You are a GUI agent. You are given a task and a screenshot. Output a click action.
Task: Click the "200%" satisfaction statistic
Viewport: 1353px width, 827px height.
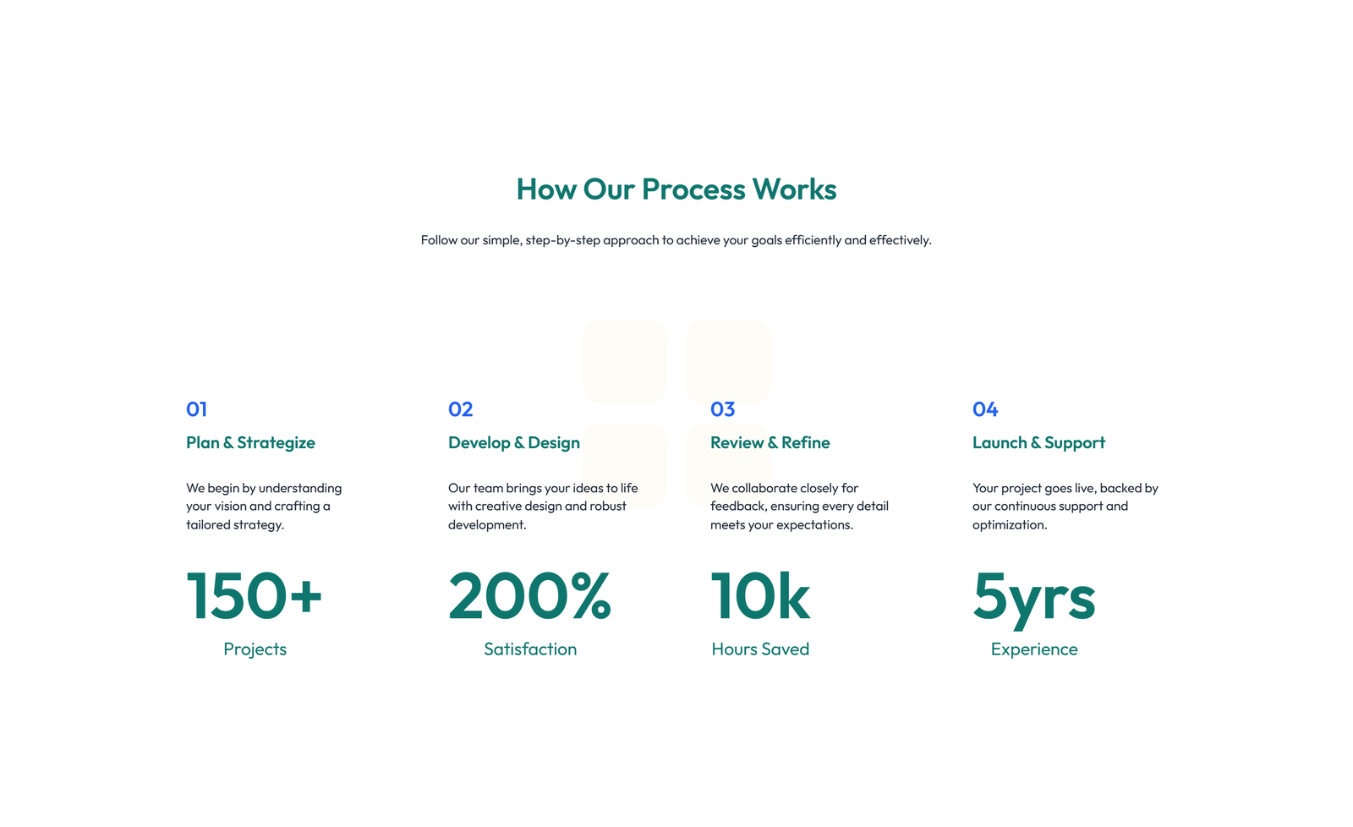[530, 597]
